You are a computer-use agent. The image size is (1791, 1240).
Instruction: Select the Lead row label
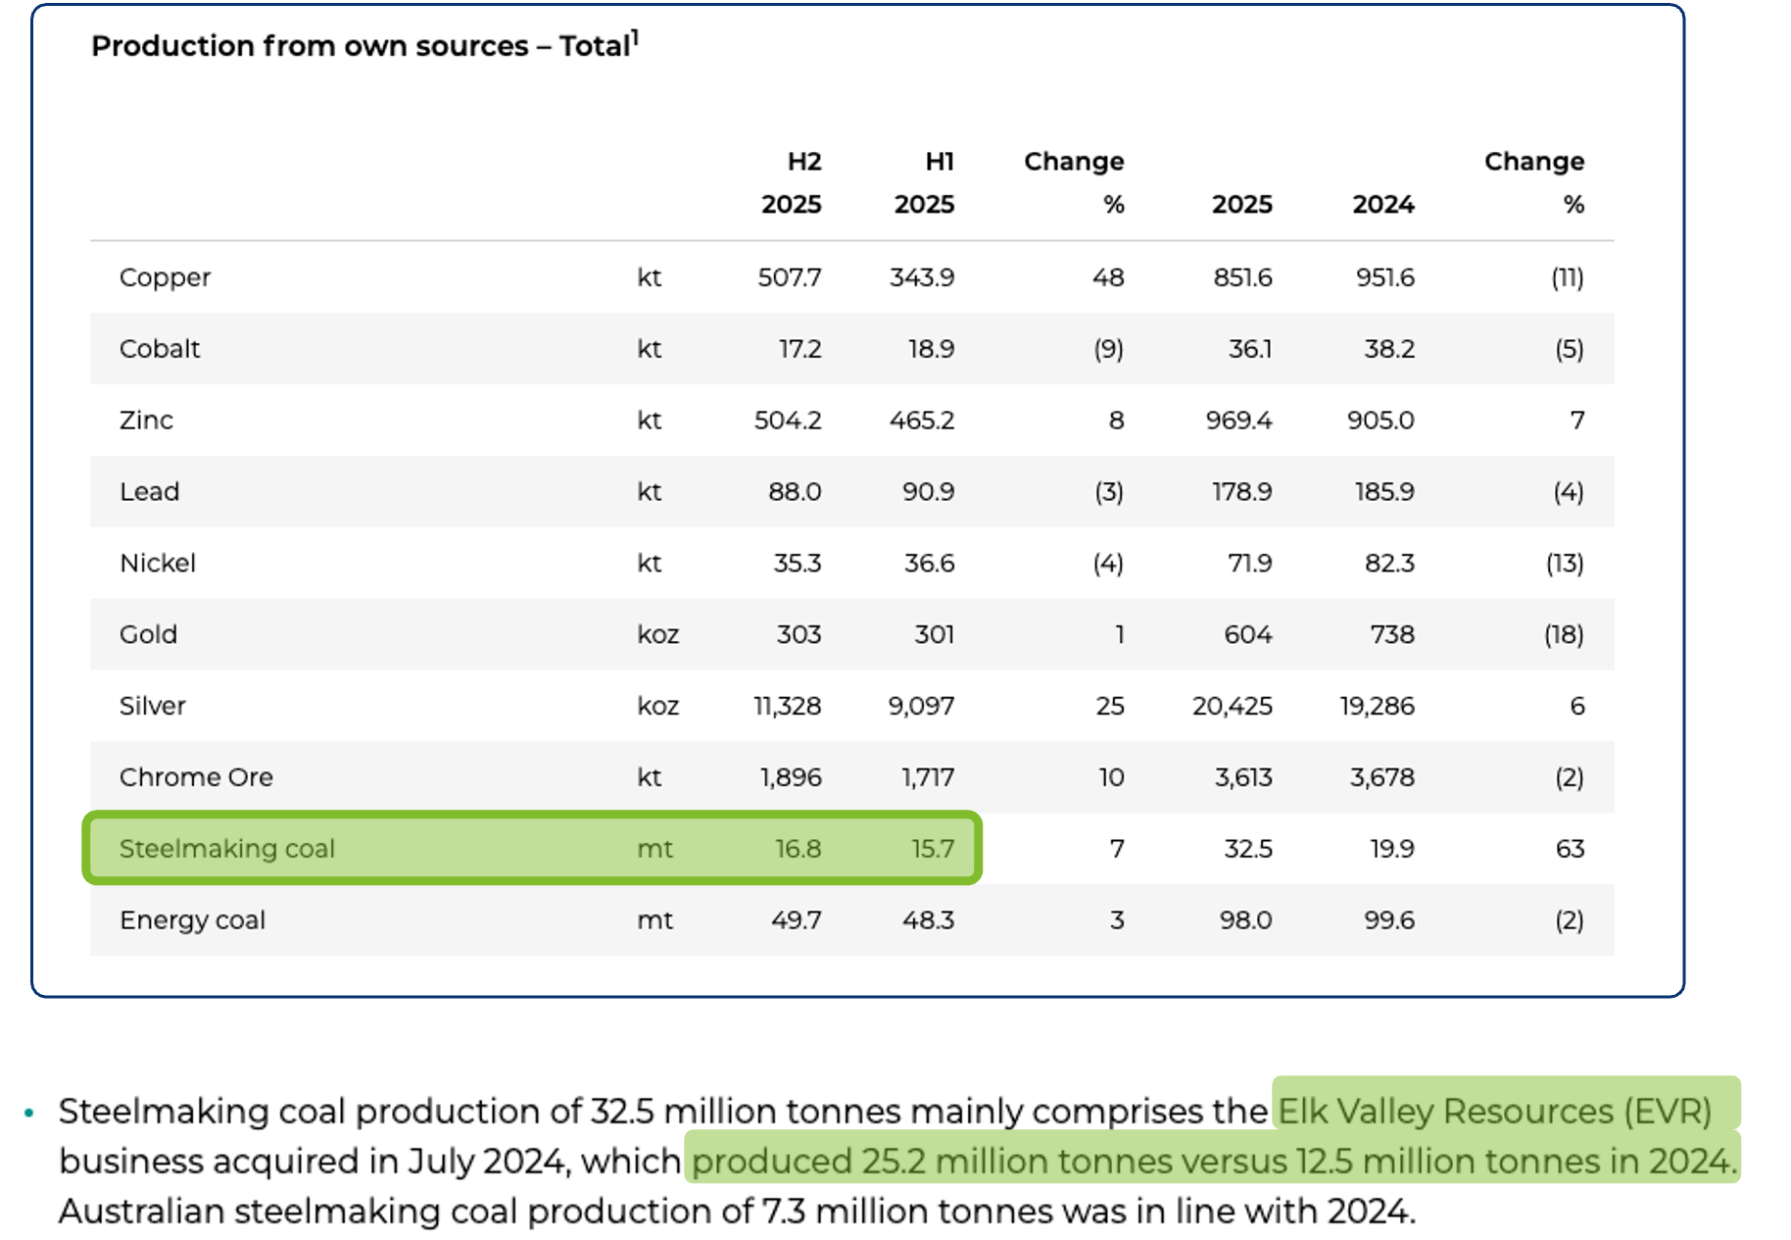click(x=149, y=492)
